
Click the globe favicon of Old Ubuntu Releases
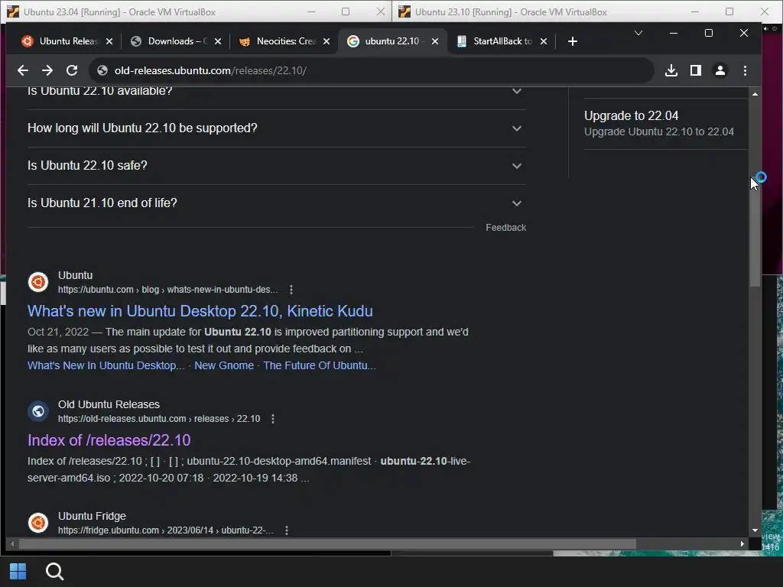coord(38,411)
